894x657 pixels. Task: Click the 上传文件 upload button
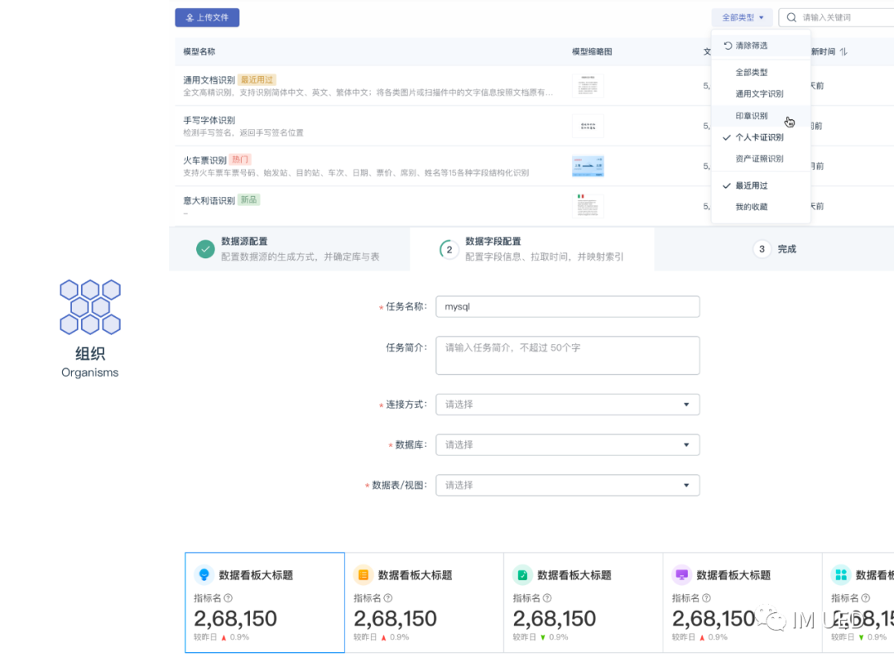click(x=207, y=17)
